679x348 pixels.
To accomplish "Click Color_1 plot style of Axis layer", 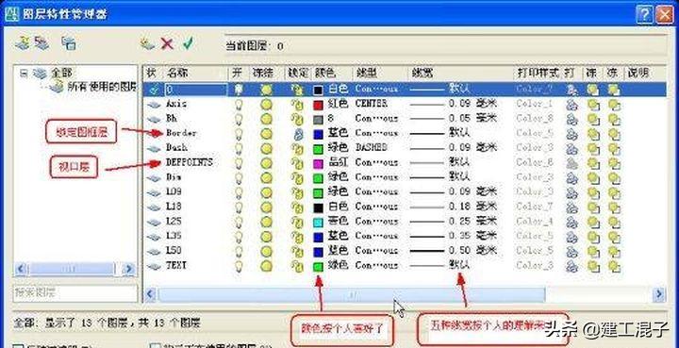I will coord(535,104).
